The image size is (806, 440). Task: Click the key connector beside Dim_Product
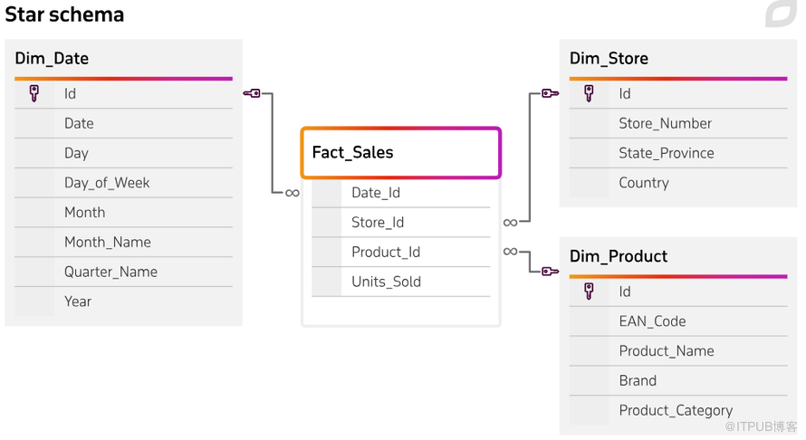pyautogui.click(x=550, y=271)
